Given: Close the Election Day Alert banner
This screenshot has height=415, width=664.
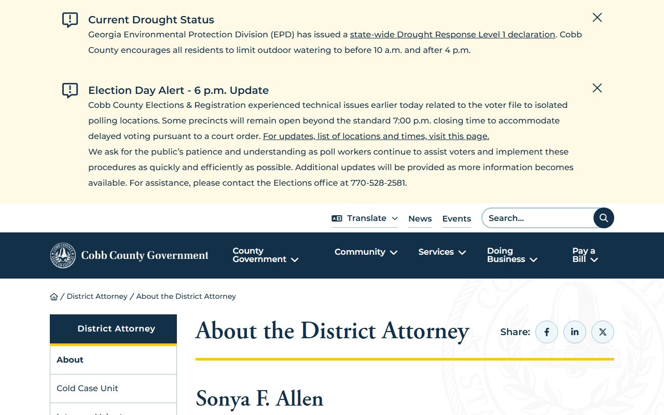Looking at the screenshot, I should tap(597, 88).
